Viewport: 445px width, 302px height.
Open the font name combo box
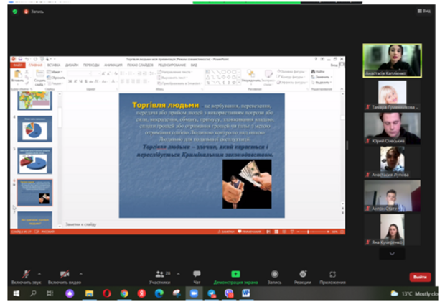pos(79,74)
